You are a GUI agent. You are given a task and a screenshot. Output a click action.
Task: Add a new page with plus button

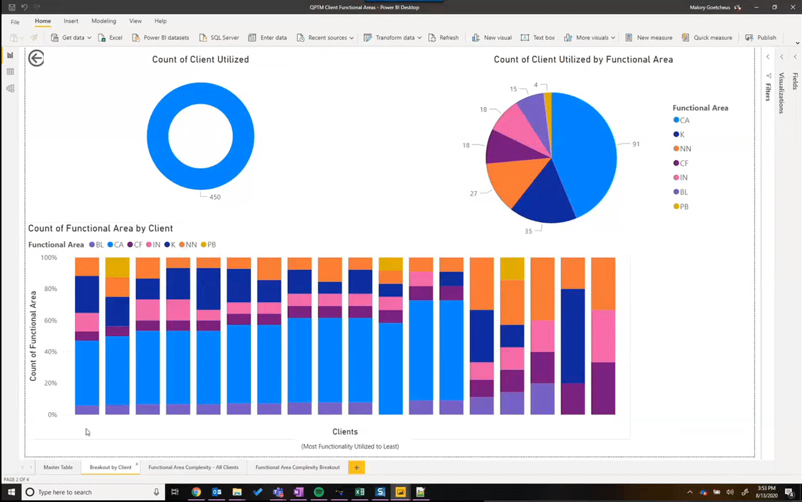[x=356, y=467]
